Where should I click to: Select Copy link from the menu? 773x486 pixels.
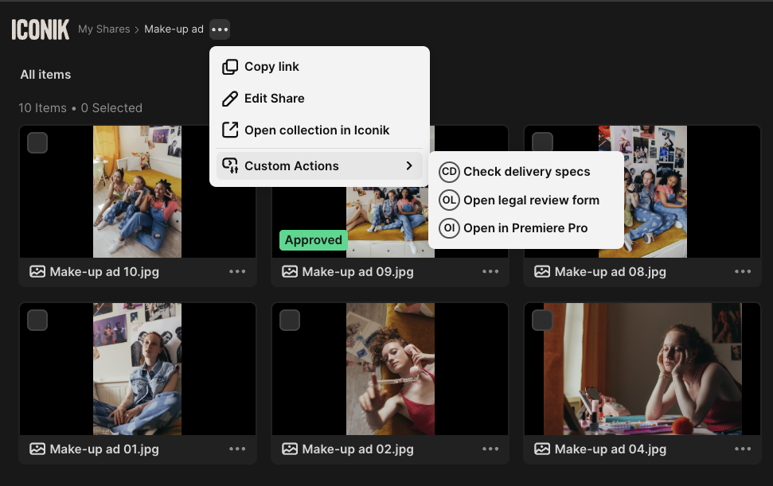tap(270, 67)
